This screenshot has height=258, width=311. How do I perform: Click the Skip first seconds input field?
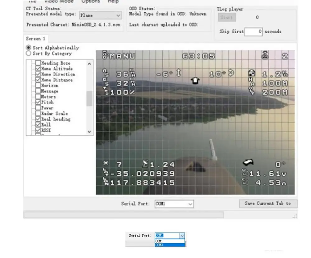tap(253, 31)
